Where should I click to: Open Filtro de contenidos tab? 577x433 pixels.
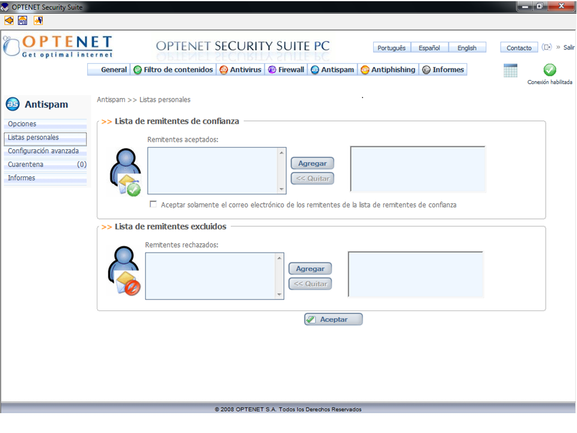[x=173, y=70]
